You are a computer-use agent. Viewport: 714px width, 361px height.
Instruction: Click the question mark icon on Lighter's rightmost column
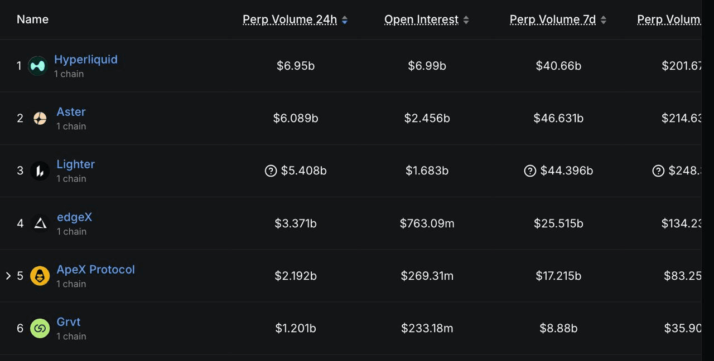tap(658, 170)
